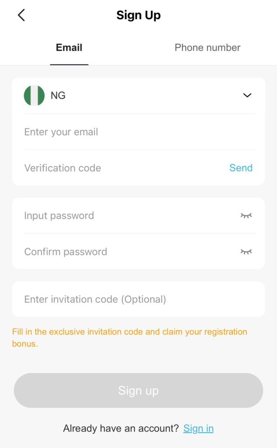Select the Email tab

click(x=69, y=47)
